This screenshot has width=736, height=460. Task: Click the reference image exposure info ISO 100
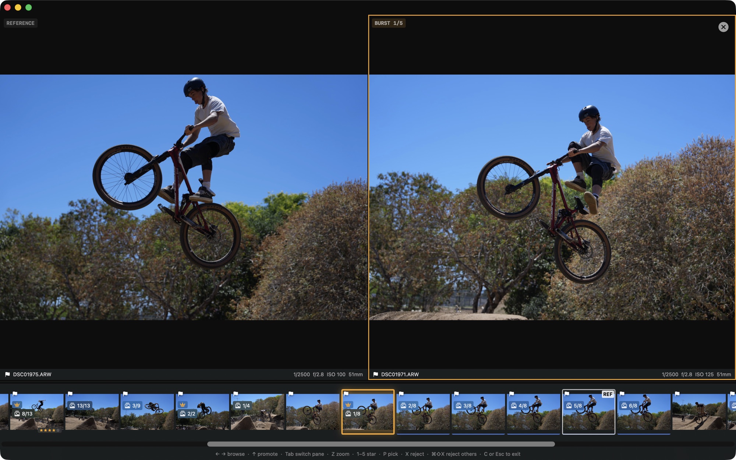point(336,374)
